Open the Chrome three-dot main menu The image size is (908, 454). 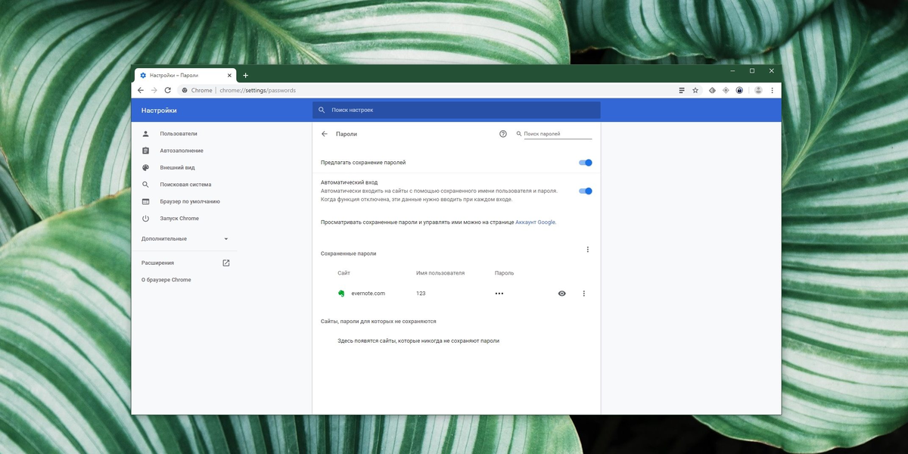[x=773, y=90]
